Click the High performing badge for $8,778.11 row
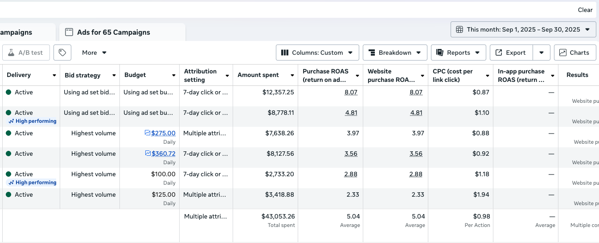Image resolution: width=599 pixels, height=243 pixels. 33,121
